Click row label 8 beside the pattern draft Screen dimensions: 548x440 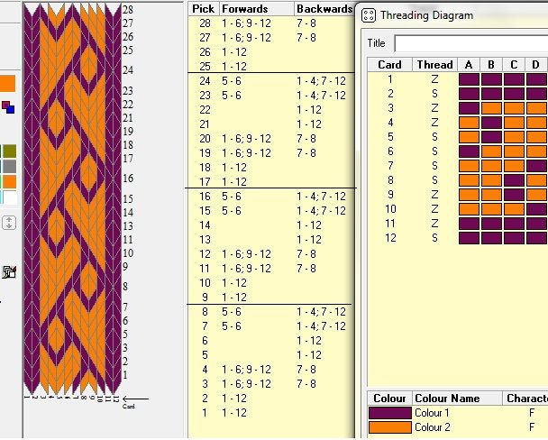click(125, 287)
